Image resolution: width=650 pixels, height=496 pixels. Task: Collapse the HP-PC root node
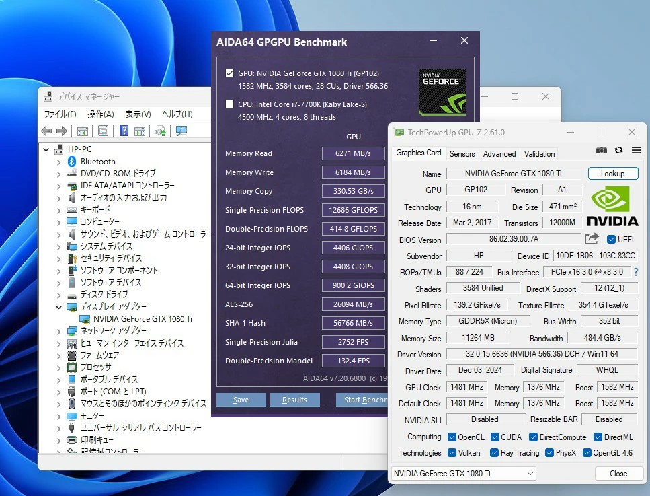[46, 149]
